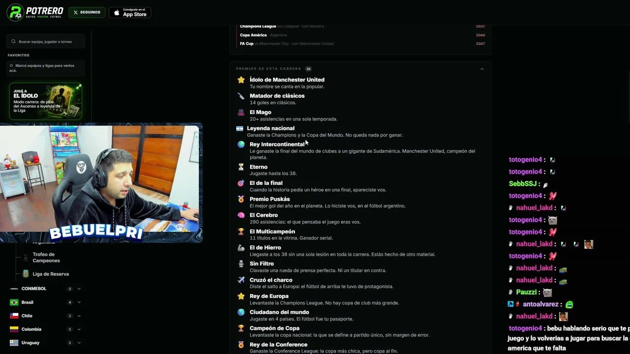Click the airplane icon beside Cruzó el charco
The height and width of the screenshot is (354, 630).
241,280
